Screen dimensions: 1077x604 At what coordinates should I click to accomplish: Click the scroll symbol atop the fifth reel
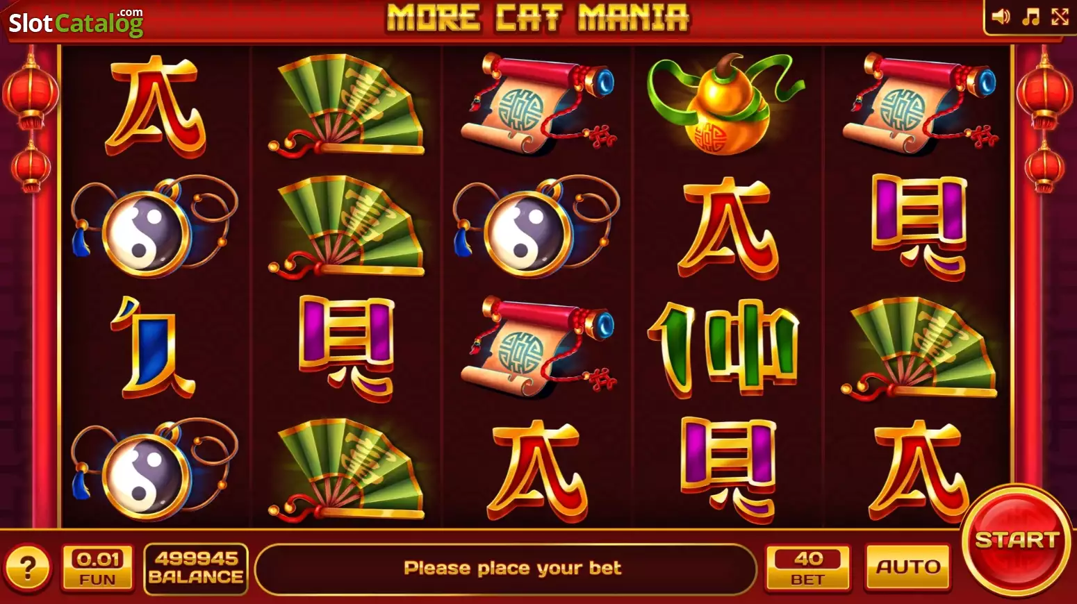point(921,104)
